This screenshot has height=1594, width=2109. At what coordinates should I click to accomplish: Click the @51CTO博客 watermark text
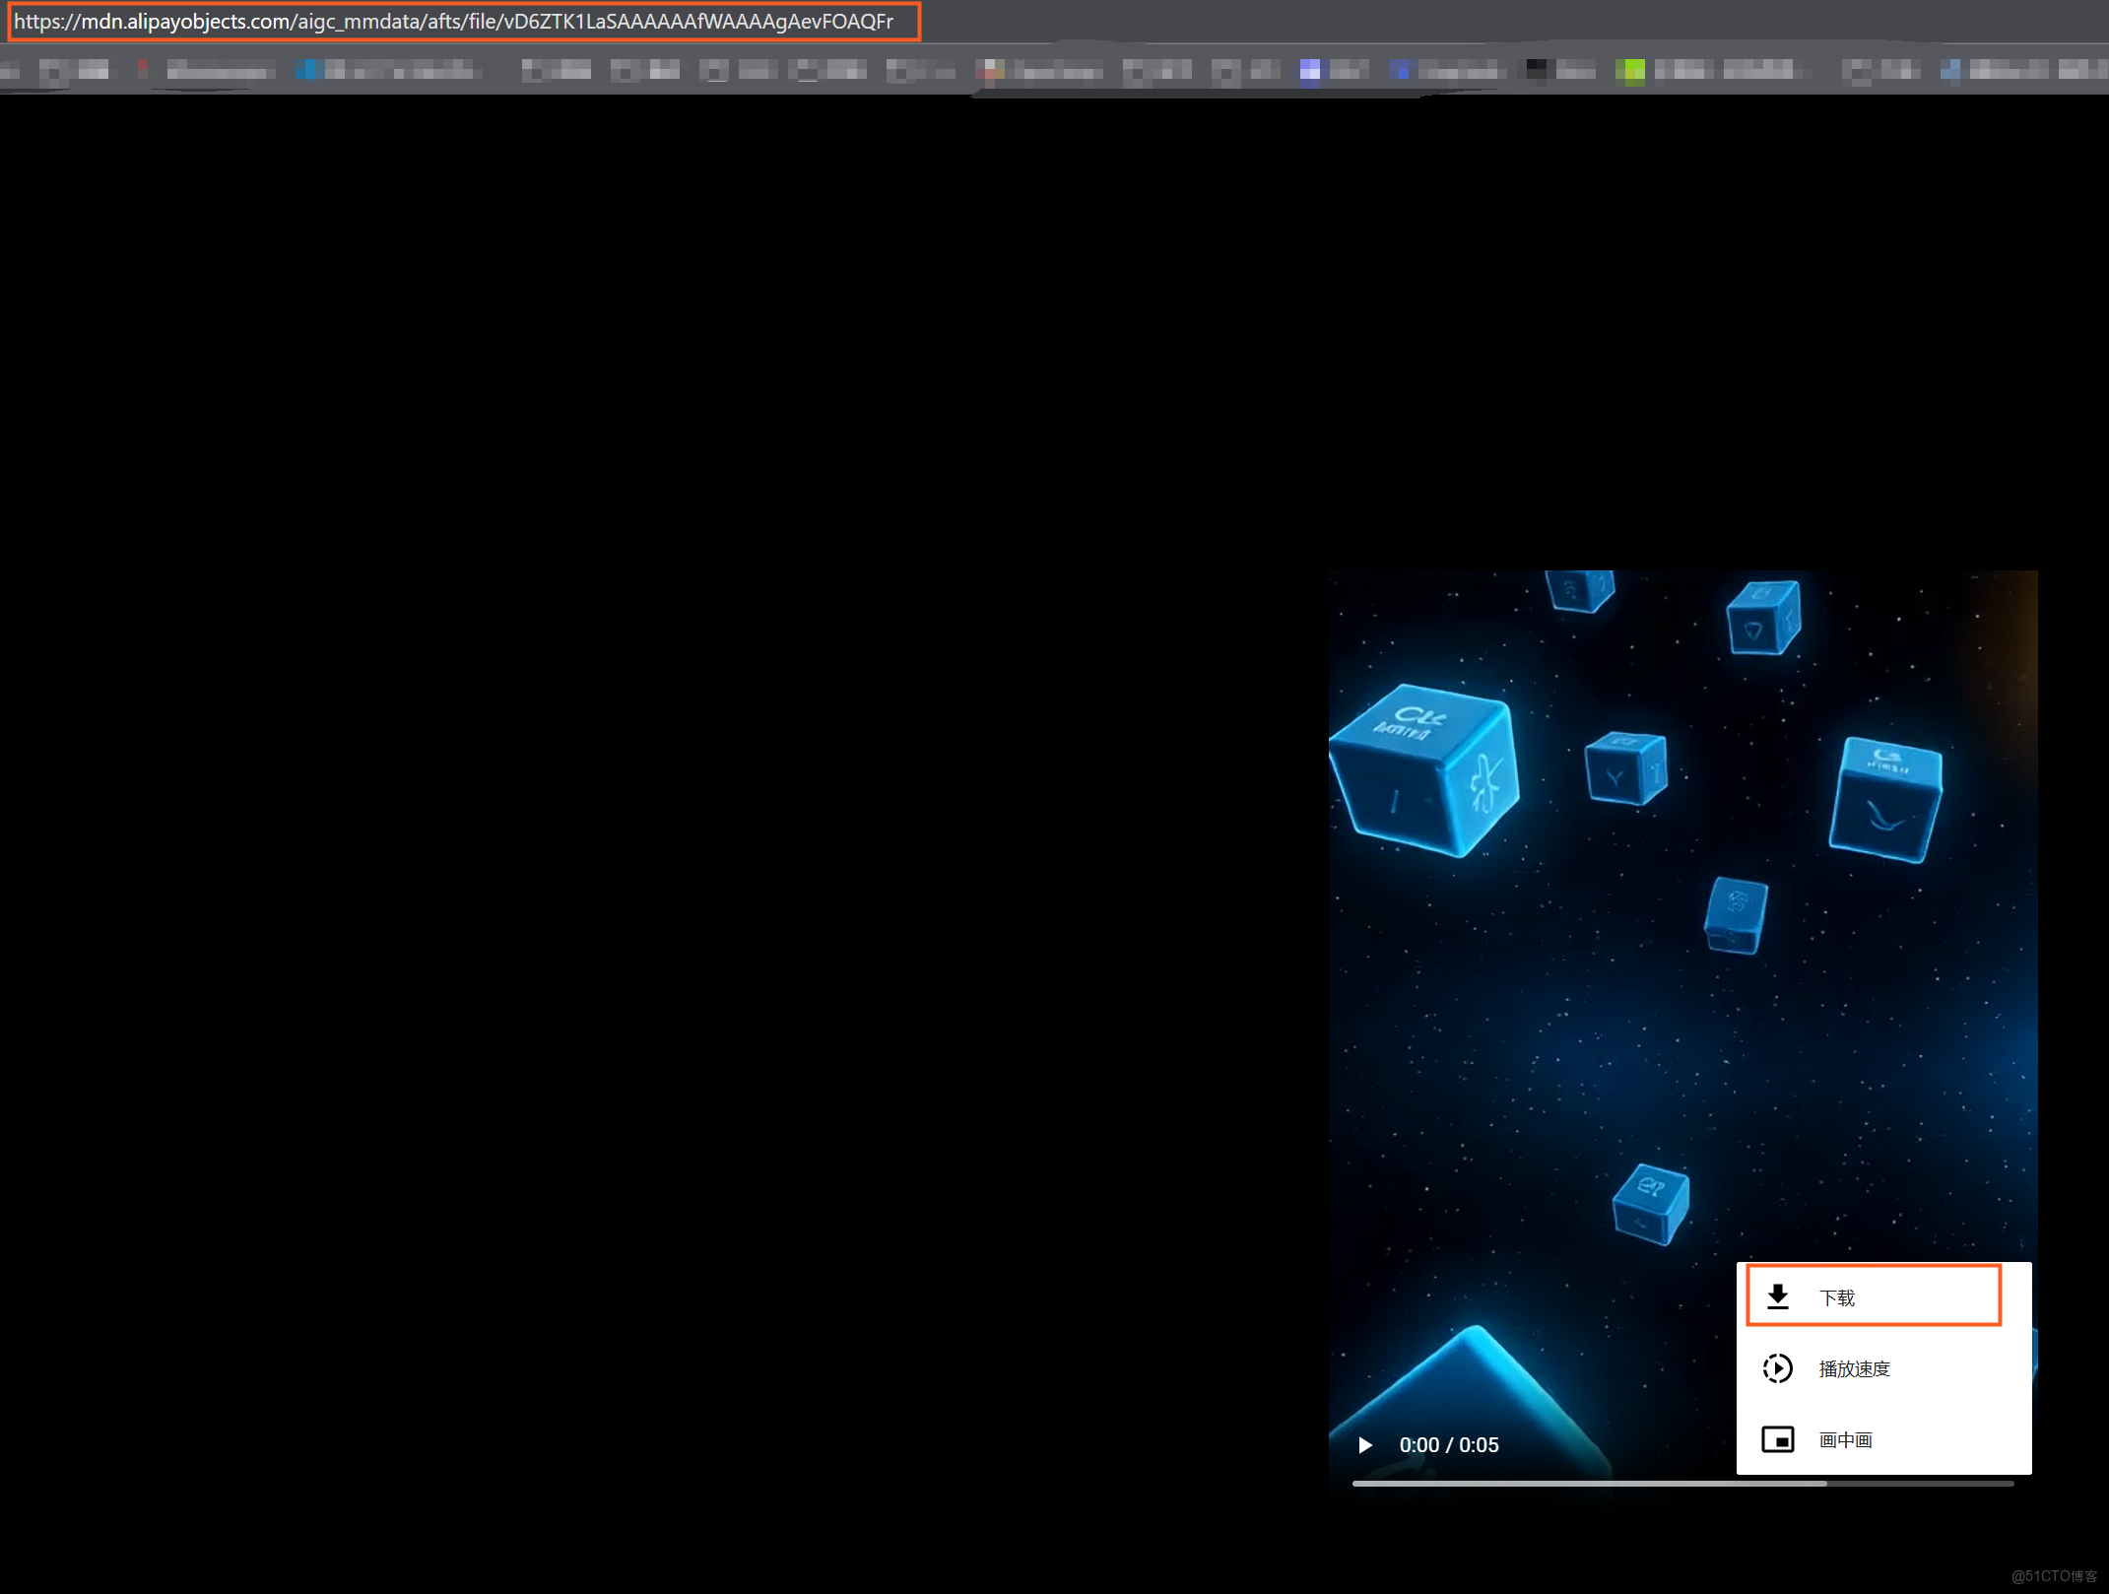[2054, 1576]
